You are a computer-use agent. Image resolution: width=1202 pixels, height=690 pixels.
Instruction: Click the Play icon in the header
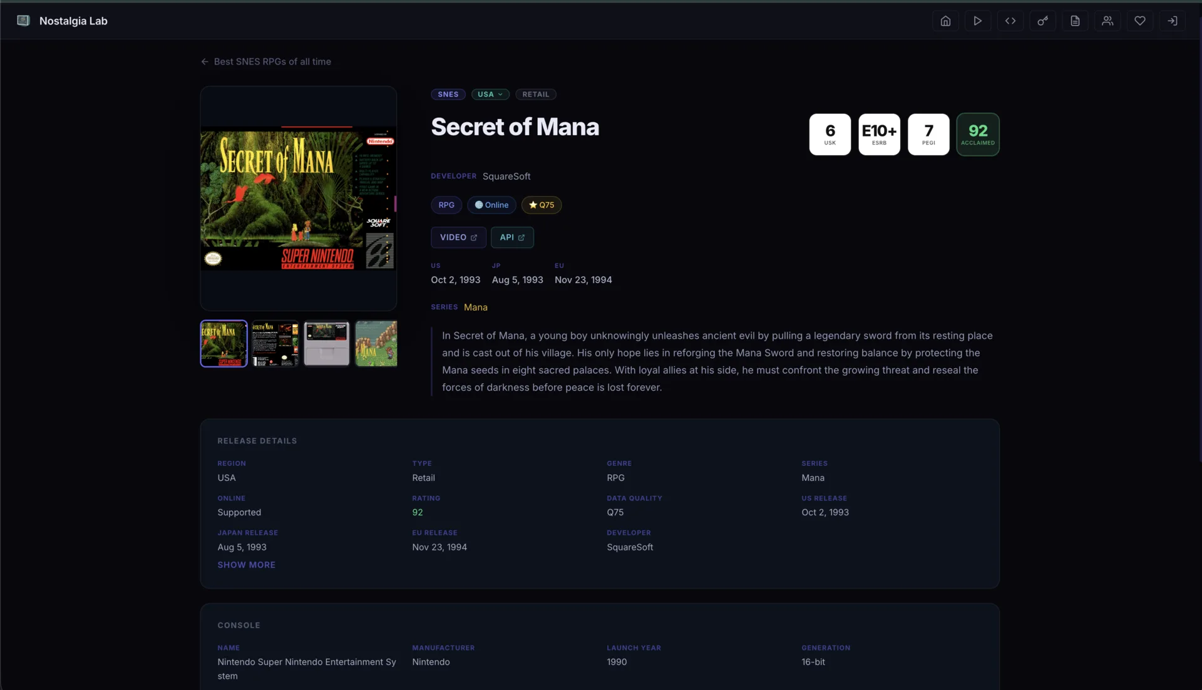coord(978,21)
